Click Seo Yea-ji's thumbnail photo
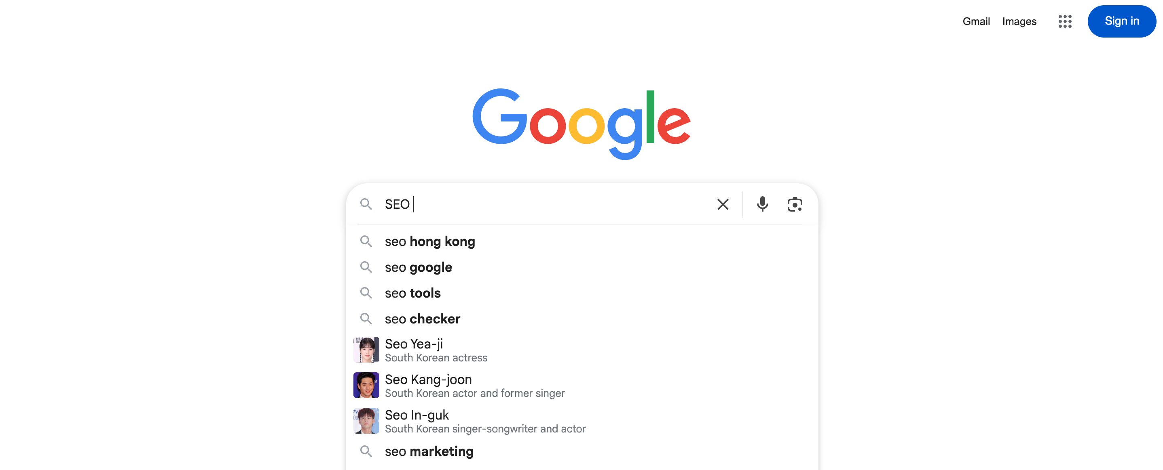Viewport: 1163px width, 470px height. pos(366,350)
